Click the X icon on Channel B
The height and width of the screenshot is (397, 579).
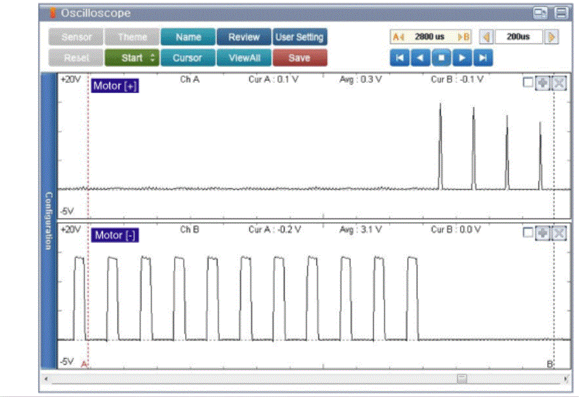point(559,233)
